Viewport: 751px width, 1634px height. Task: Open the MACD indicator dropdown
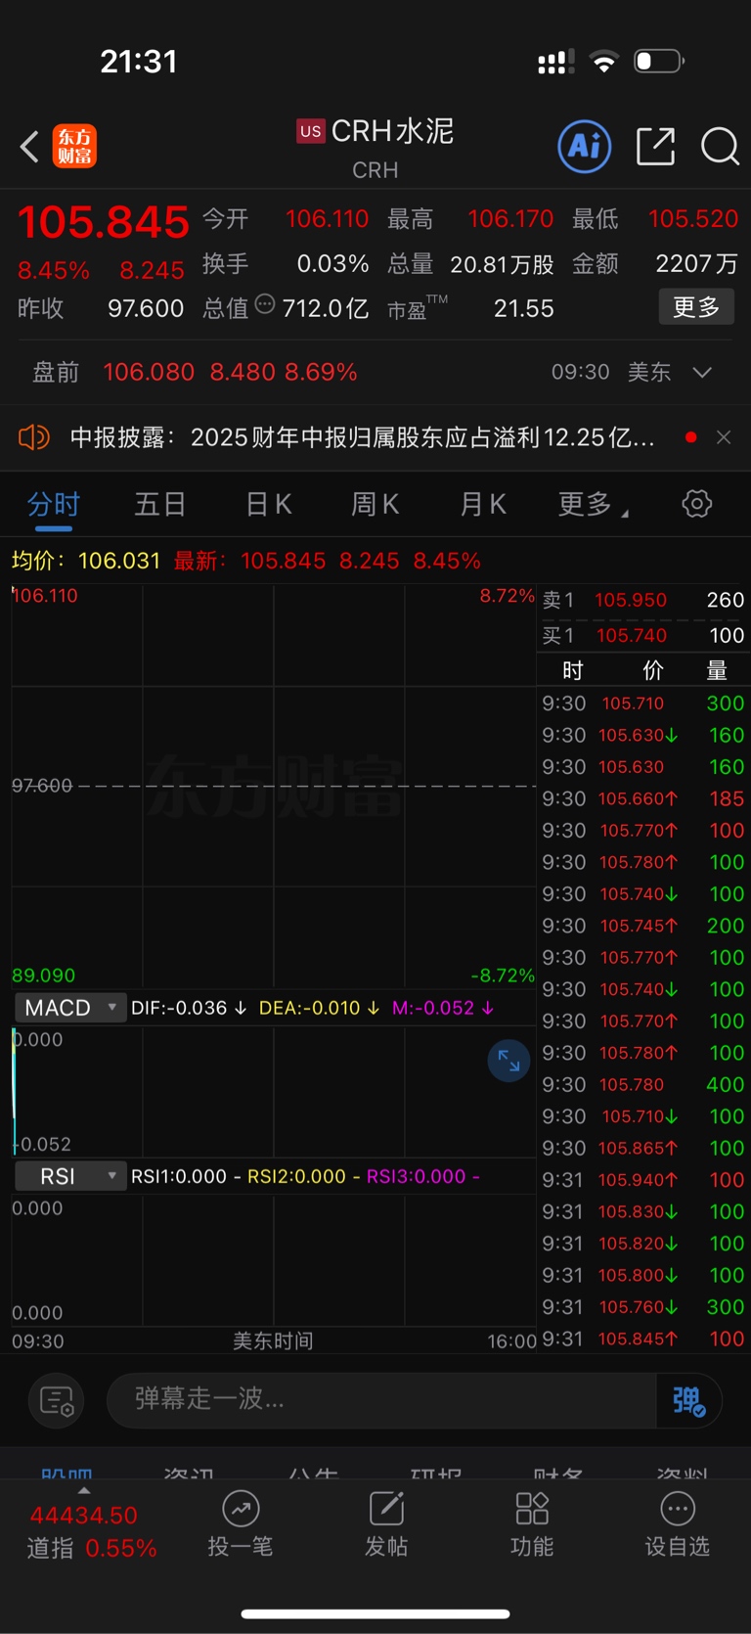point(70,1008)
